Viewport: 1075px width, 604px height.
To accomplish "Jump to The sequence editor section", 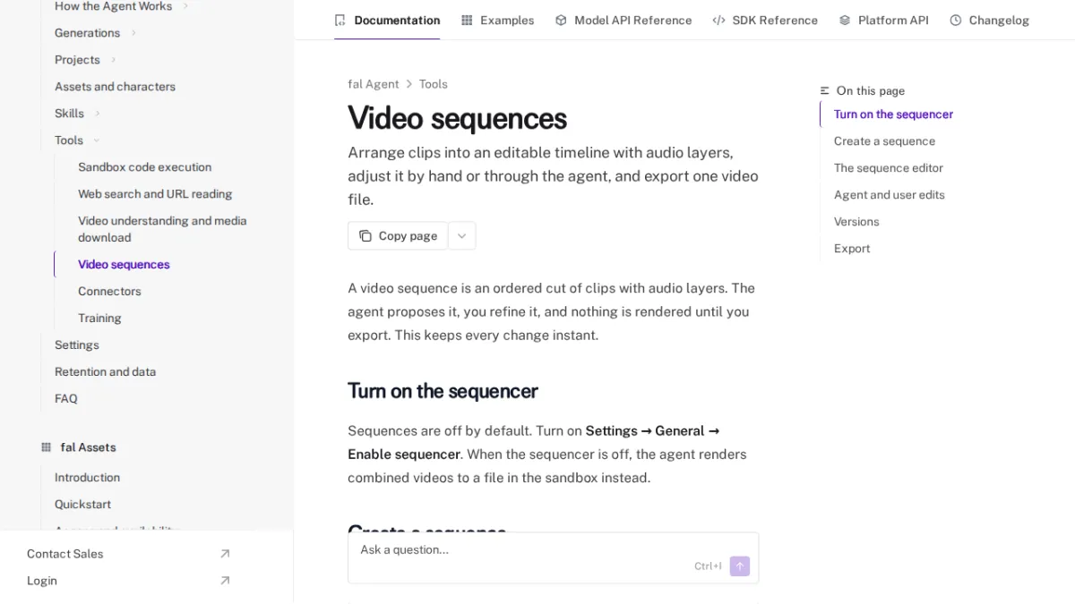I will tap(889, 168).
